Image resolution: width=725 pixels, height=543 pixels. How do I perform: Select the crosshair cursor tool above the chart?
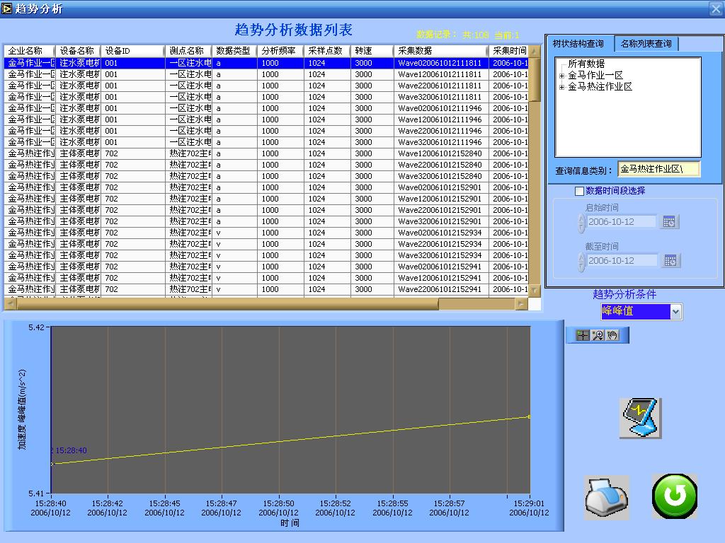click(x=583, y=335)
